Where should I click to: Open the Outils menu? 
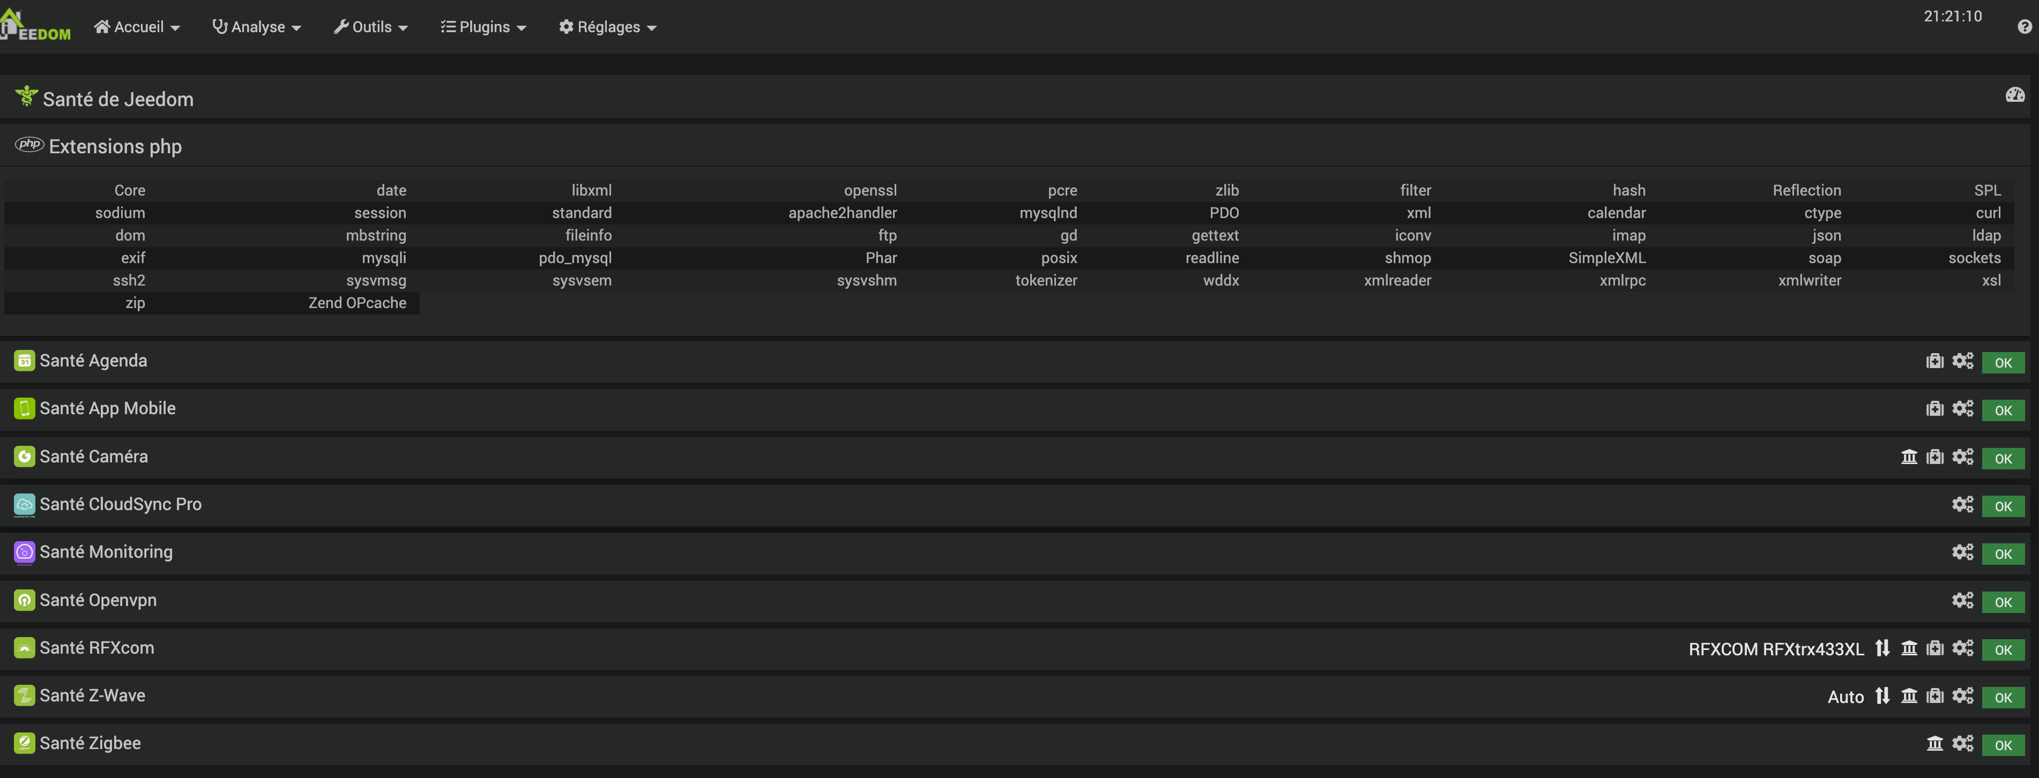click(370, 28)
